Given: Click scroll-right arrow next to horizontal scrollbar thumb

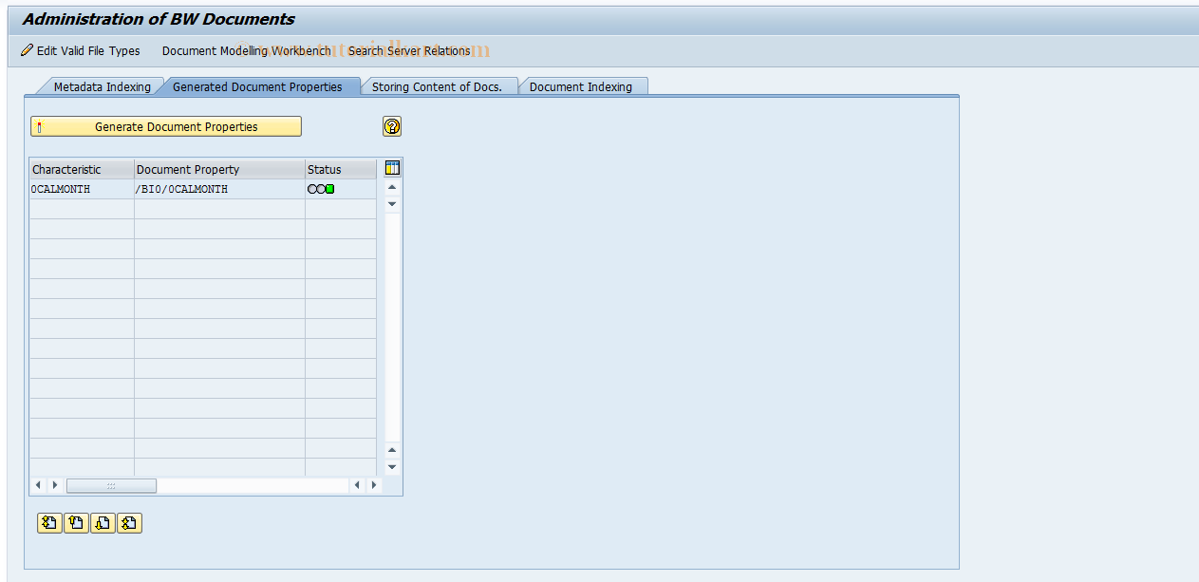Looking at the screenshot, I should tap(55, 485).
